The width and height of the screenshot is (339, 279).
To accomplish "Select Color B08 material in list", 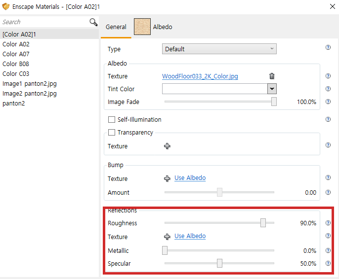I will (x=16, y=64).
